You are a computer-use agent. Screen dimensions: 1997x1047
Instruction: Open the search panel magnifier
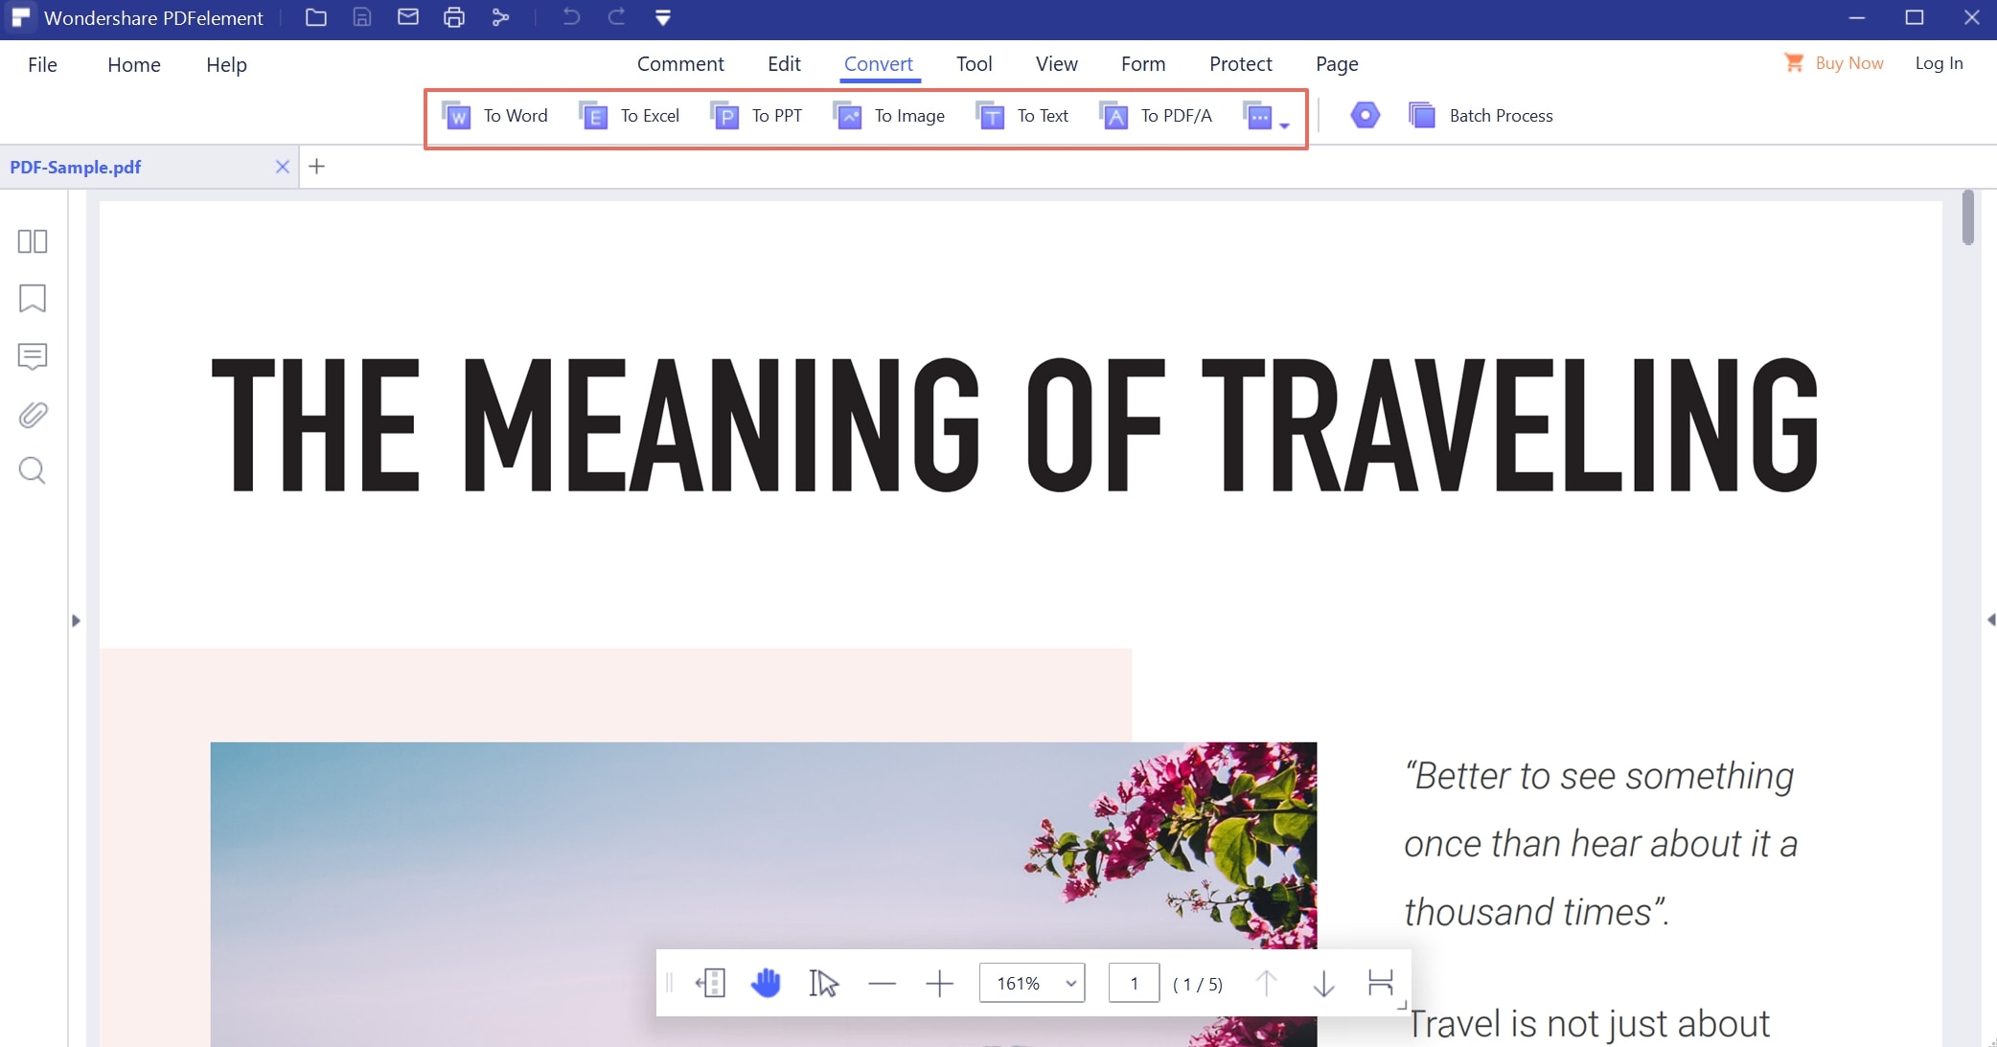click(33, 470)
